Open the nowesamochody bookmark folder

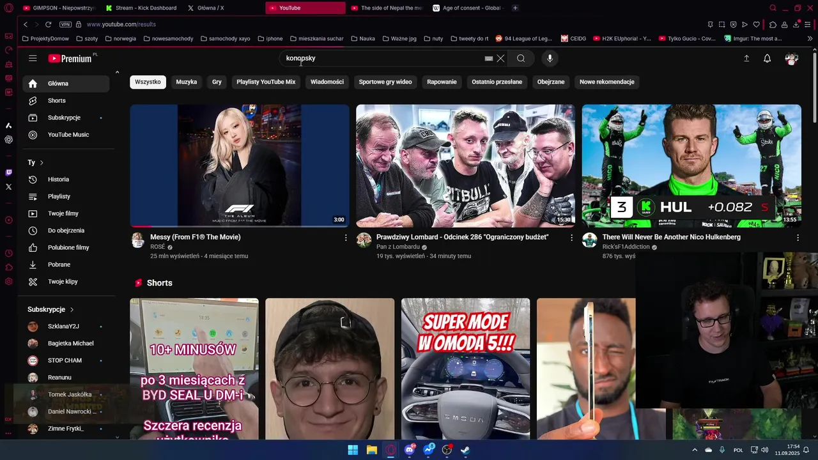[x=168, y=38]
